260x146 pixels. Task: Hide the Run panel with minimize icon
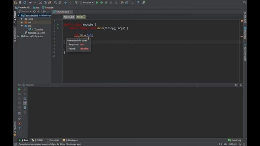pos(241,85)
